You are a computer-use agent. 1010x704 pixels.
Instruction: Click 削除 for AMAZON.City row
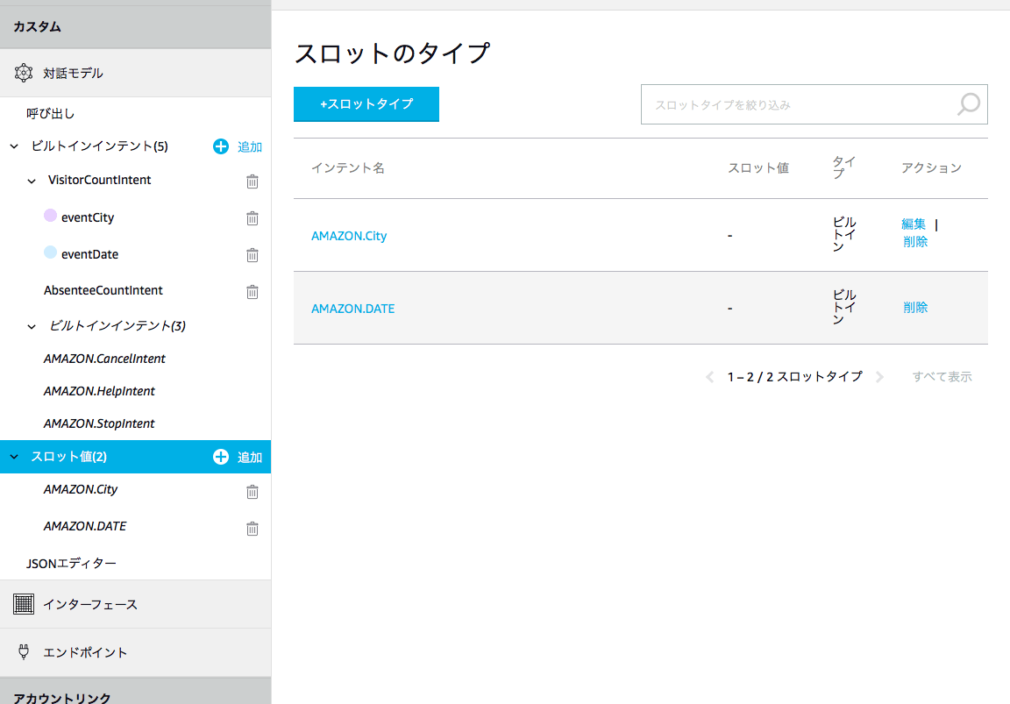click(915, 242)
